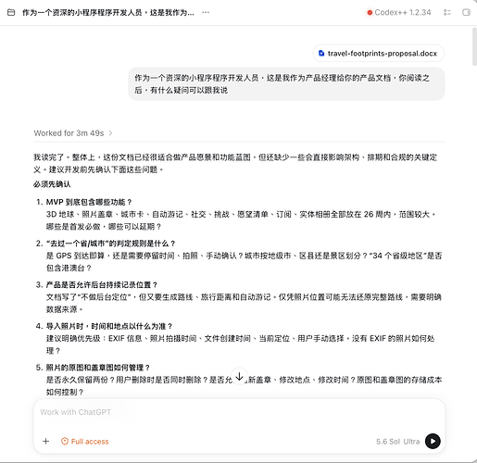Image resolution: width=477 pixels, height=463 pixels.
Task: Toggle the sidebar panel icon at top left
Action: (11, 13)
